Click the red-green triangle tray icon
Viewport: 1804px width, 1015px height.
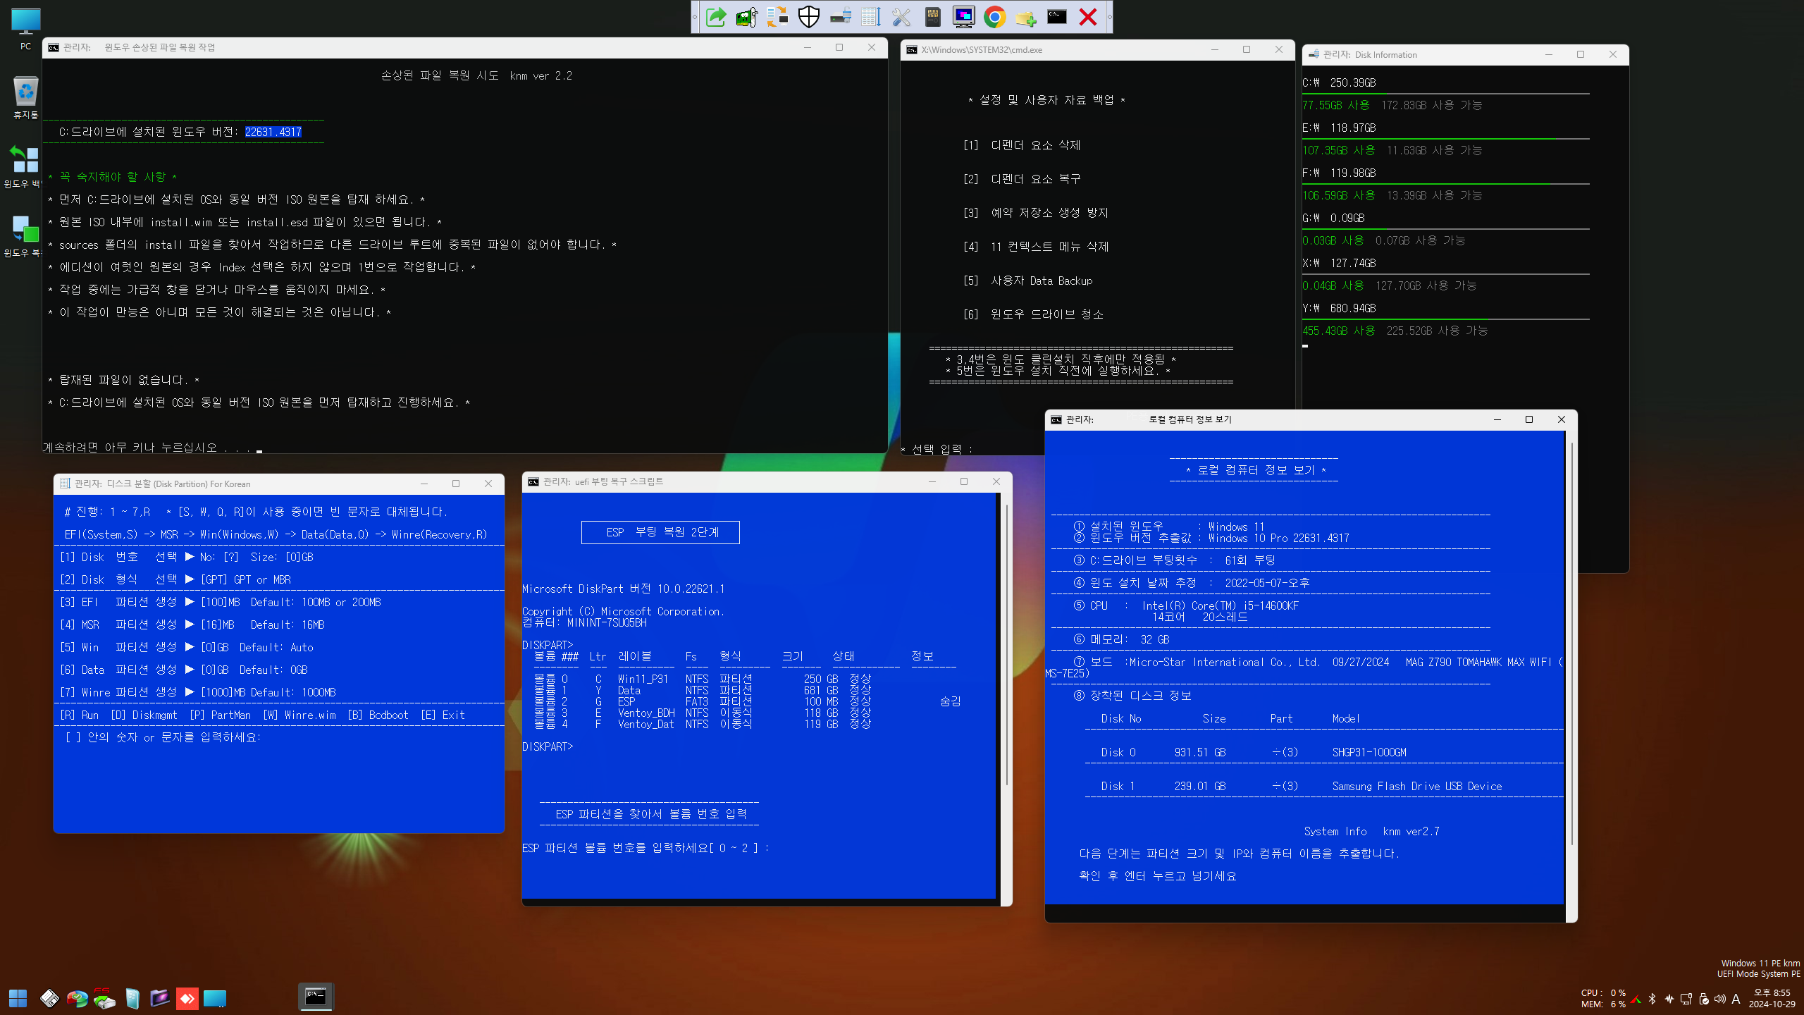tap(1636, 999)
